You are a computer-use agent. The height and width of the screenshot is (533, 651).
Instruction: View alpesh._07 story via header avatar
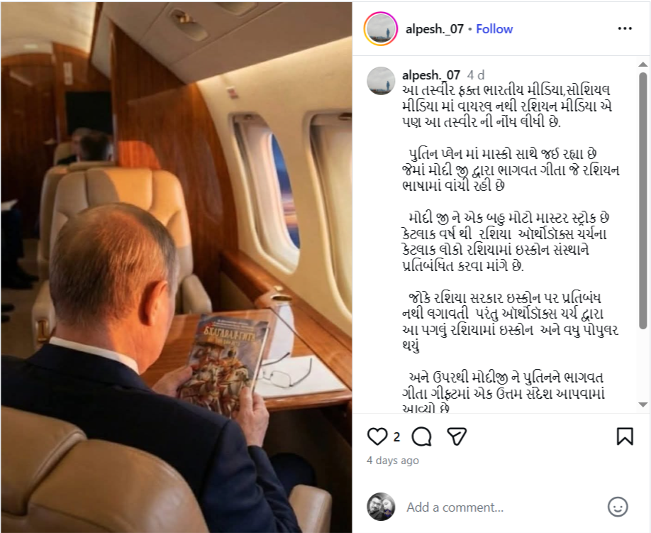[x=380, y=28]
